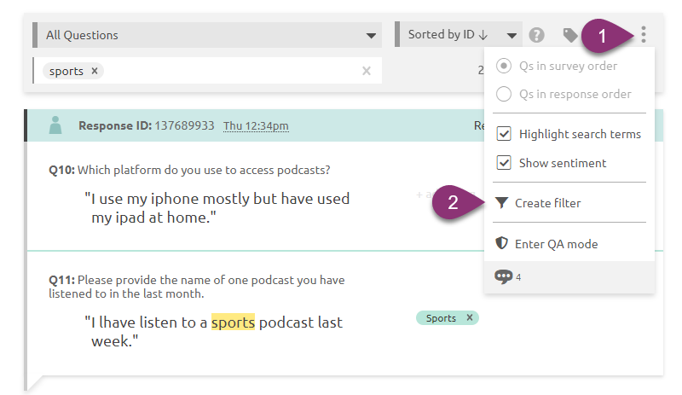Open the question mark help icon
Screen dimensions: 682x395
(x=537, y=35)
